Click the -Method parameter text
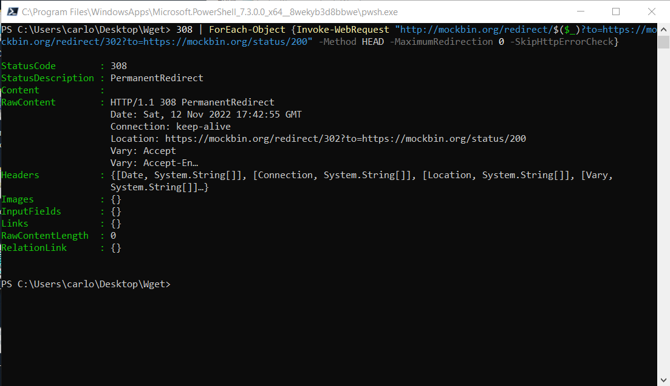670x386 pixels. click(338, 42)
